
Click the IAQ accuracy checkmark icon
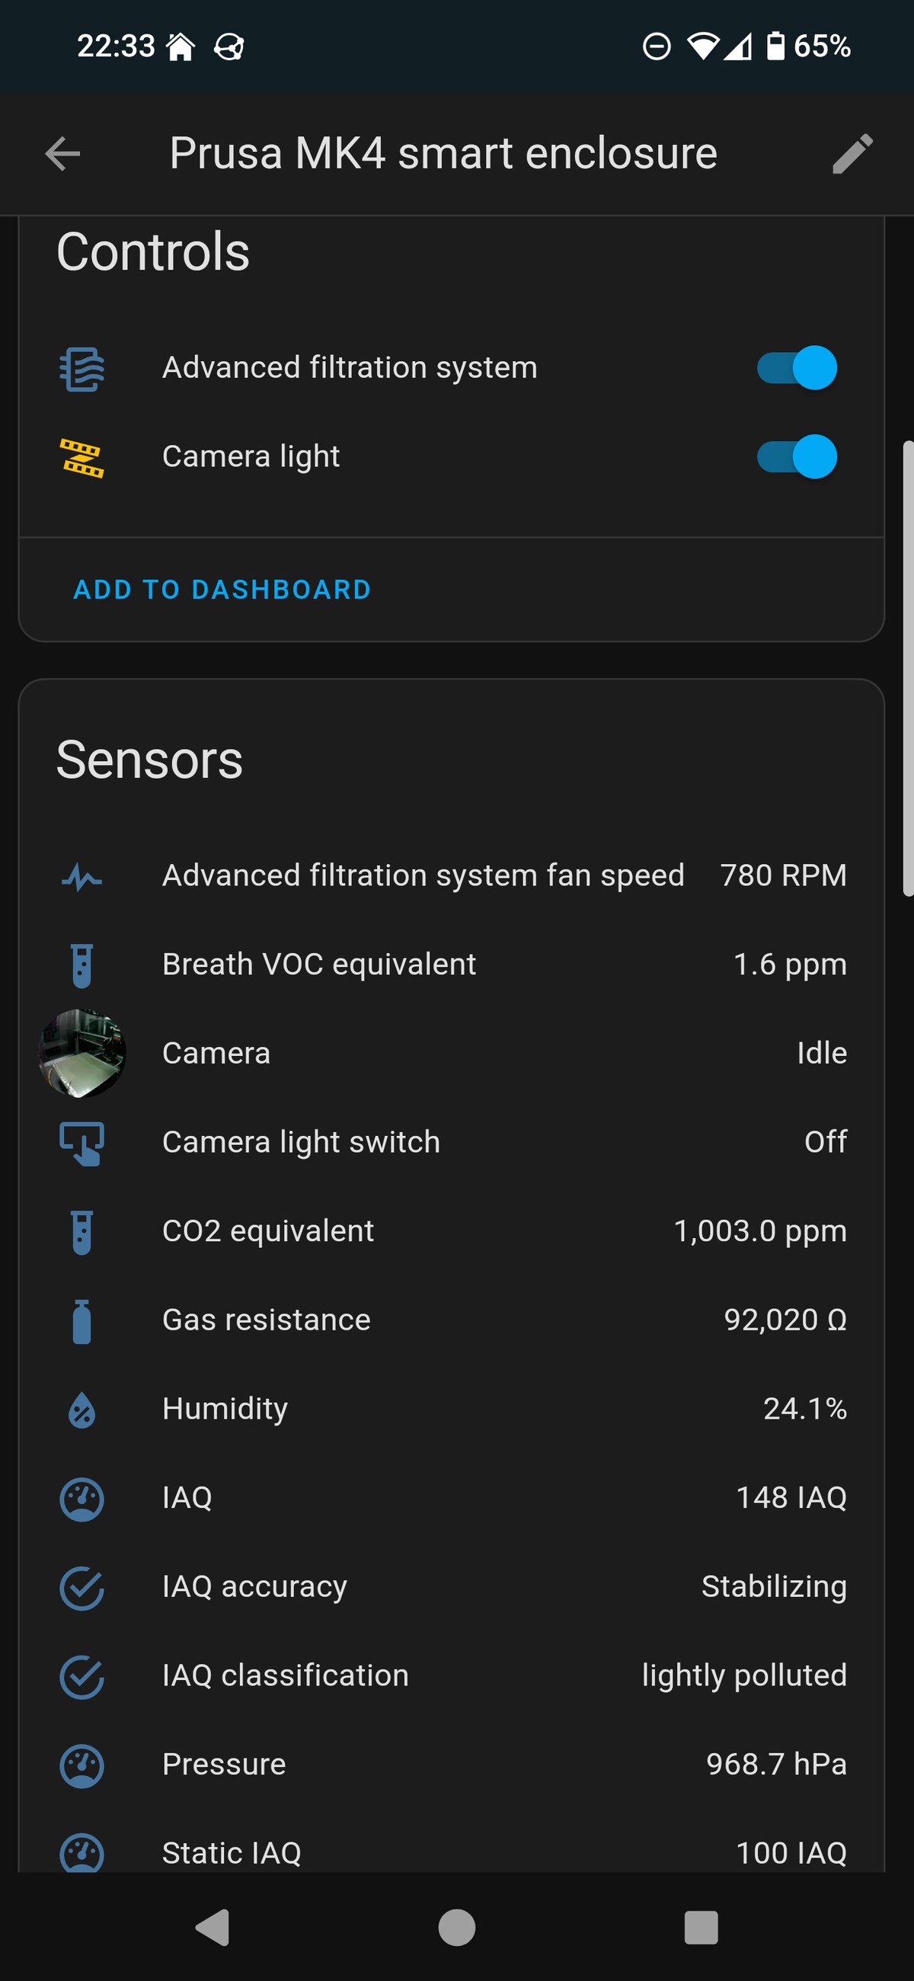click(x=81, y=1586)
